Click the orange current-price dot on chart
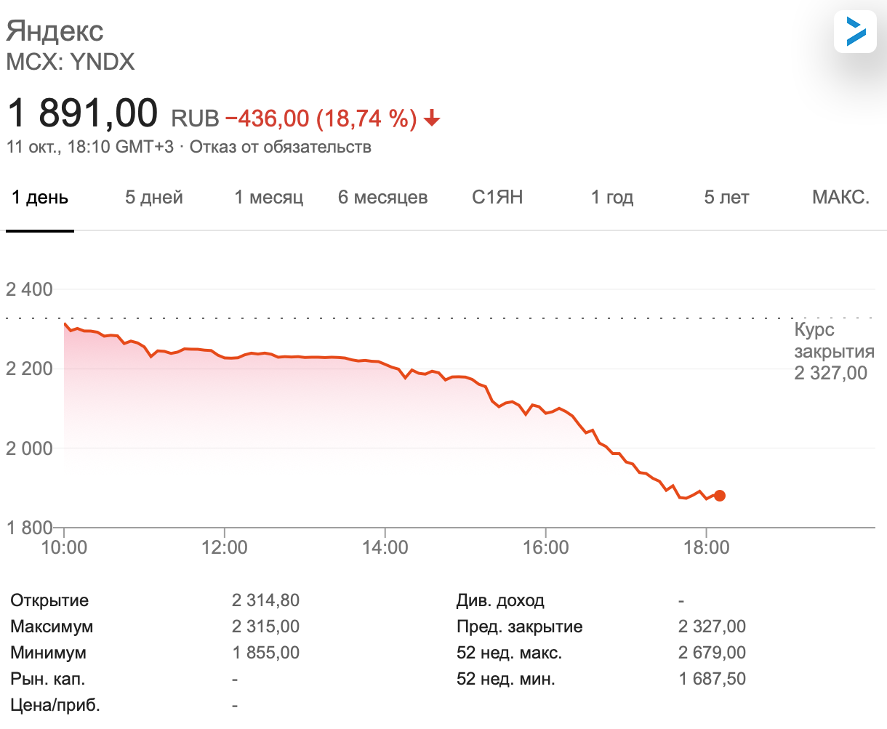887x729 pixels. click(x=719, y=496)
